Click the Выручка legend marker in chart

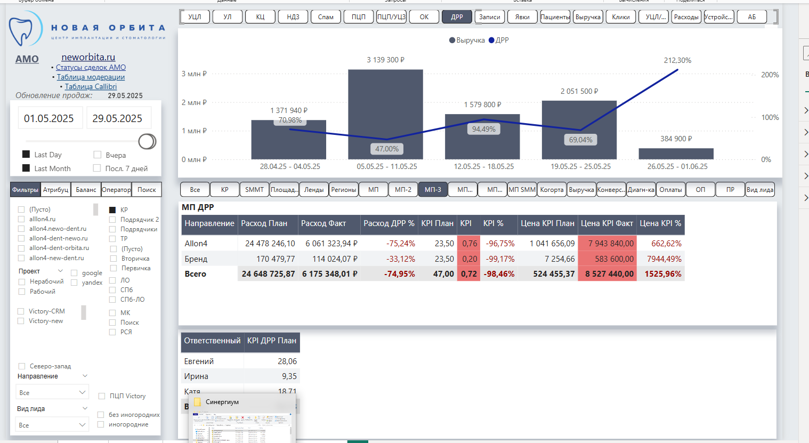(x=452, y=40)
